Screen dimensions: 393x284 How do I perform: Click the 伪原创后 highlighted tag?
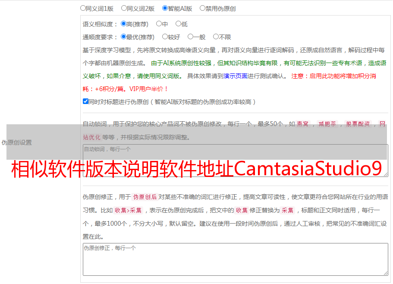[145, 197]
